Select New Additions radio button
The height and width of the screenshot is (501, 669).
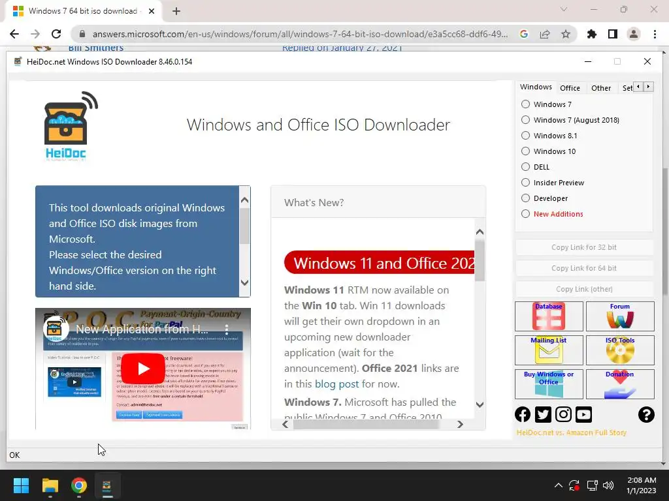pyautogui.click(x=526, y=214)
